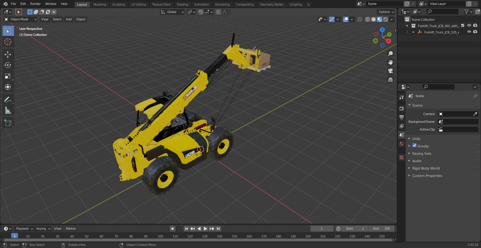Screen dimensions: 481x248
Task: Open the Texture properties tab
Action: [401, 158]
